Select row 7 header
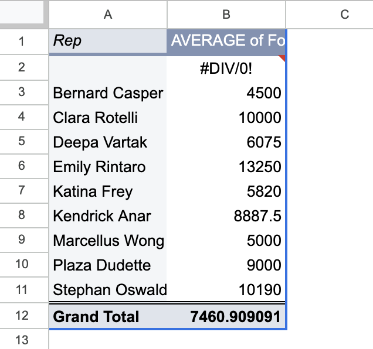The image size is (373, 349). tap(24, 191)
